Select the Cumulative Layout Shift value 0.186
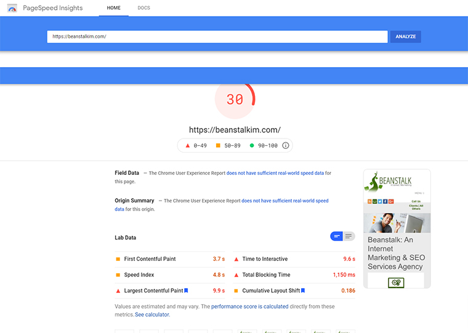The height and width of the screenshot is (333, 468). pos(349,291)
